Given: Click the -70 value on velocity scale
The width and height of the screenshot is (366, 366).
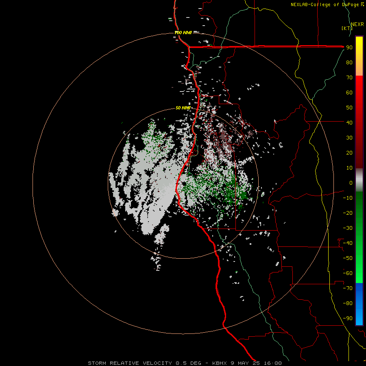Looking at the screenshot, I should 348,288.
